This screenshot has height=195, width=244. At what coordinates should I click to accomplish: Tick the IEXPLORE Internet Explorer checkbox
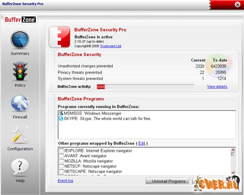[61, 150]
